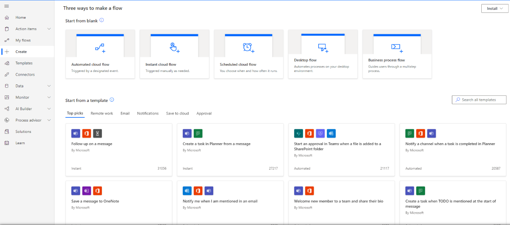
Task: Click Outlook icon on Notify me when mentioned card
Action: pos(187,190)
